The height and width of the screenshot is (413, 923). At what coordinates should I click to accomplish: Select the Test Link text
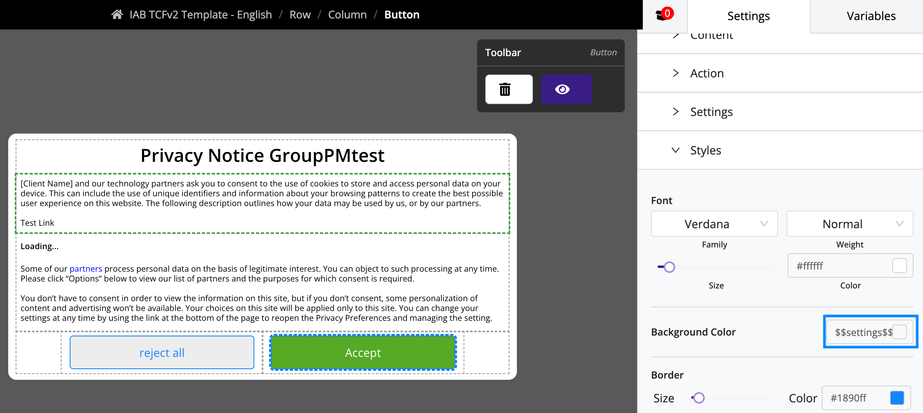37,223
